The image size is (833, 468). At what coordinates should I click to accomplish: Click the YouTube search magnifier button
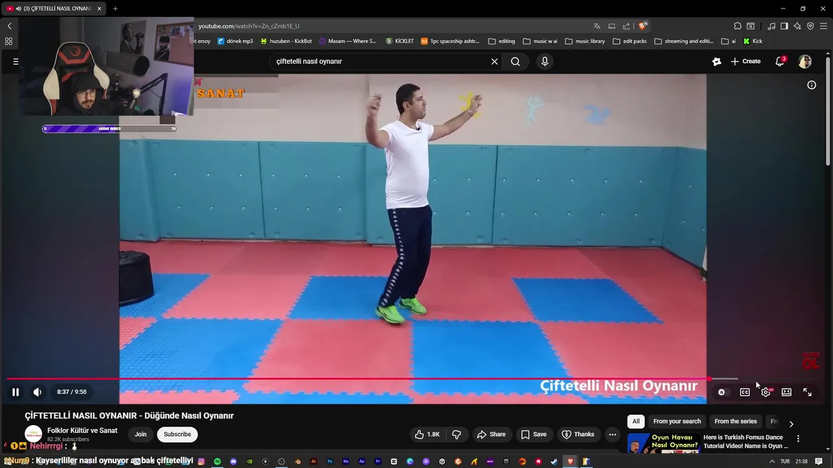(x=515, y=61)
